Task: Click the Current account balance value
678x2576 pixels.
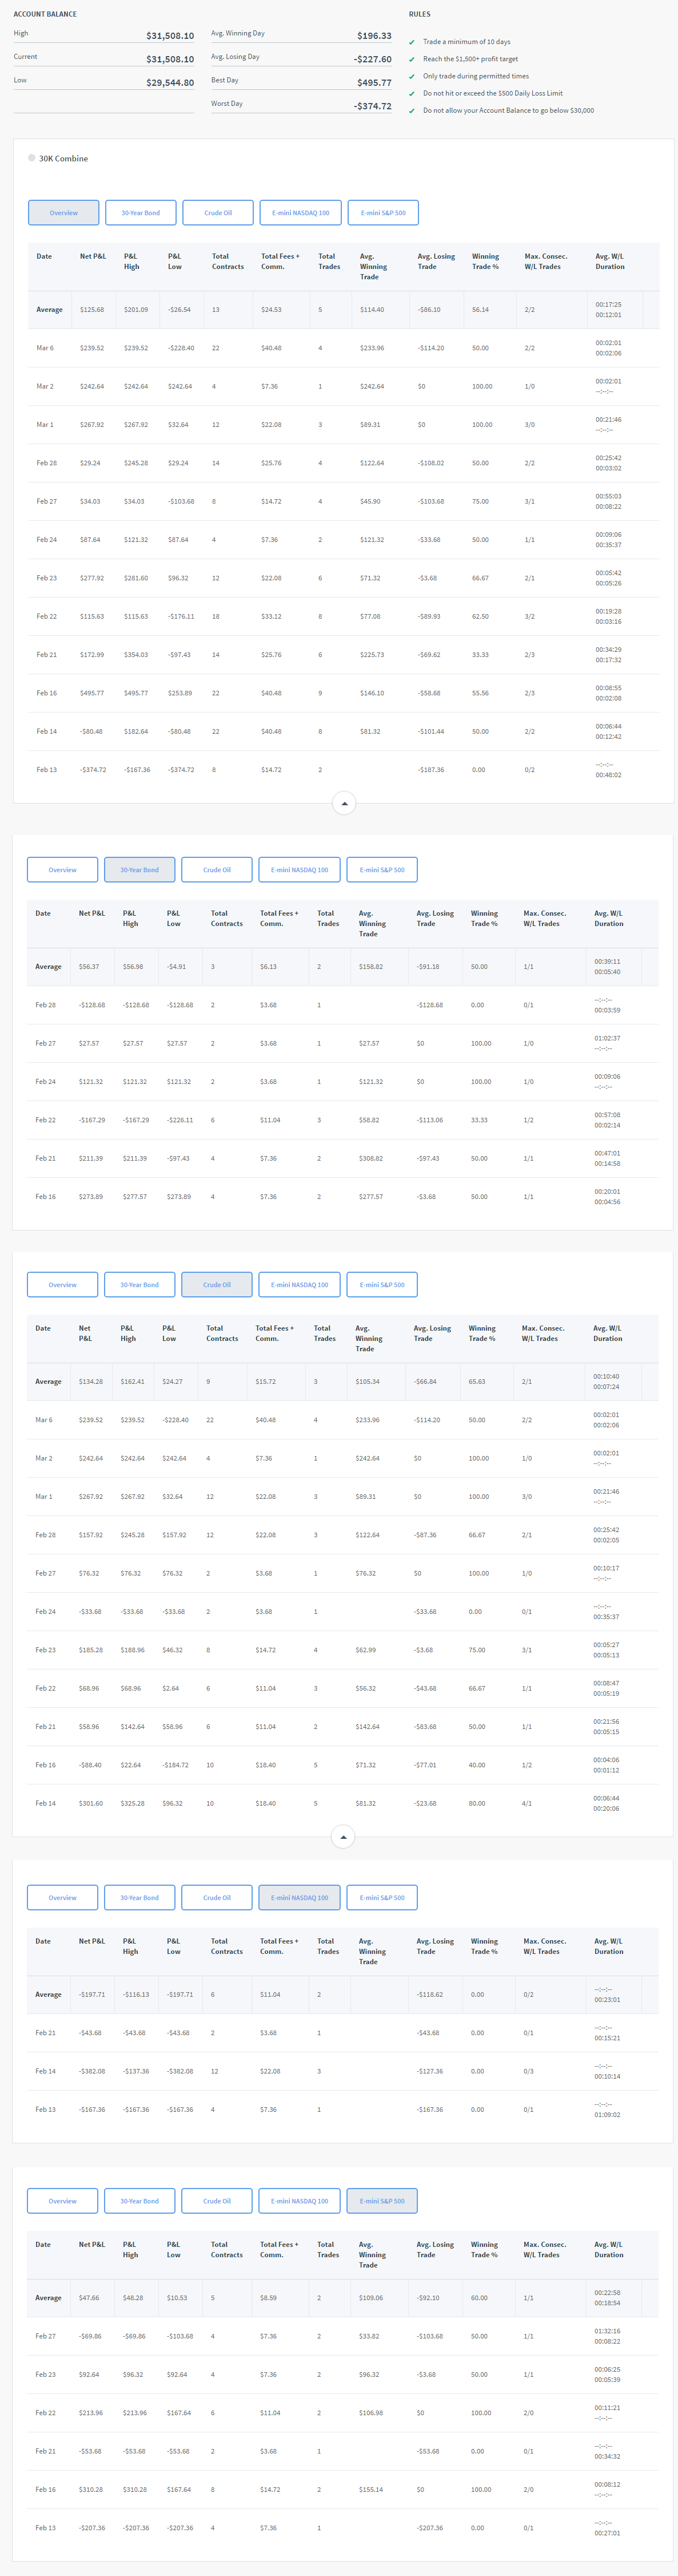Action: pyautogui.click(x=170, y=59)
